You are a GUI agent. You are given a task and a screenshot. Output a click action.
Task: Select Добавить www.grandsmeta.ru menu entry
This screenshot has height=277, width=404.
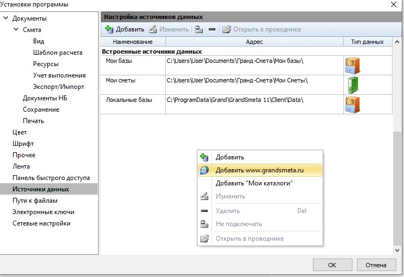coord(259,170)
